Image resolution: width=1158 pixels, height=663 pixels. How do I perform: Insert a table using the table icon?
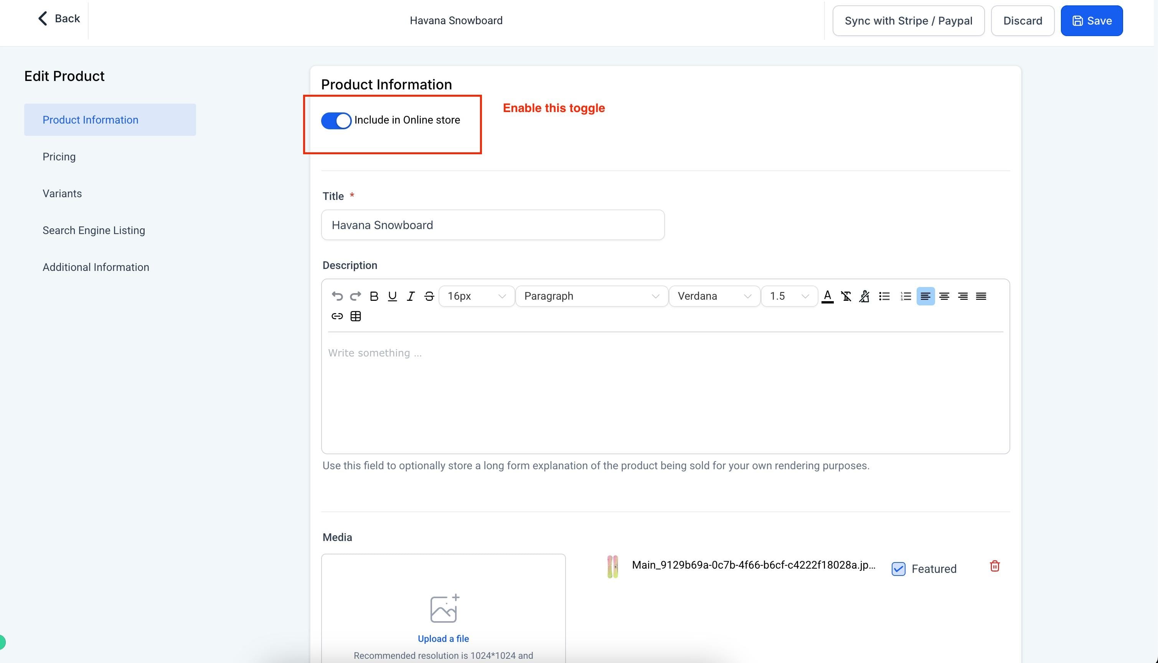[x=356, y=317]
